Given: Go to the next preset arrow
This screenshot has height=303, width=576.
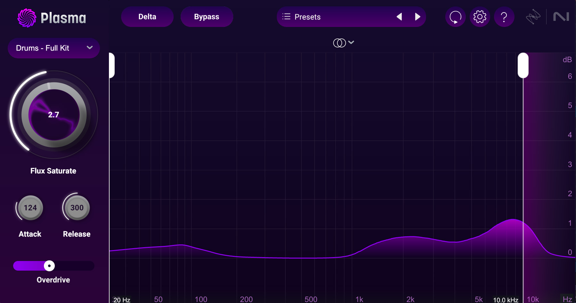Looking at the screenshot, I should pyautogui.click(x=417, y=17).
